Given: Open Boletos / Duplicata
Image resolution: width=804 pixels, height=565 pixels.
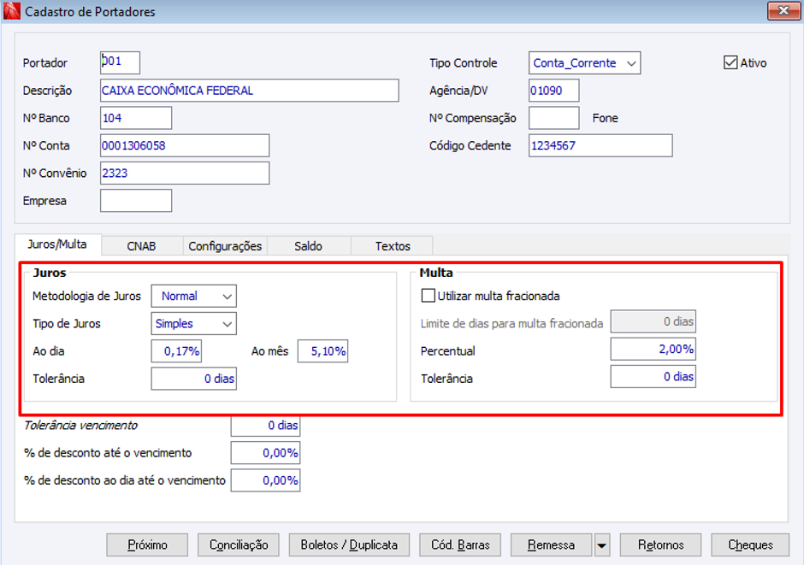Looking at the screenshot, I should [349, 544].
